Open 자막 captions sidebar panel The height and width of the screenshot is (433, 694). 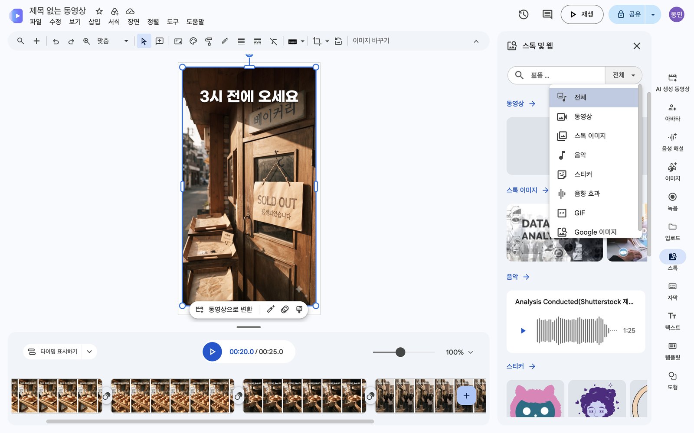[x=672, y=291]
